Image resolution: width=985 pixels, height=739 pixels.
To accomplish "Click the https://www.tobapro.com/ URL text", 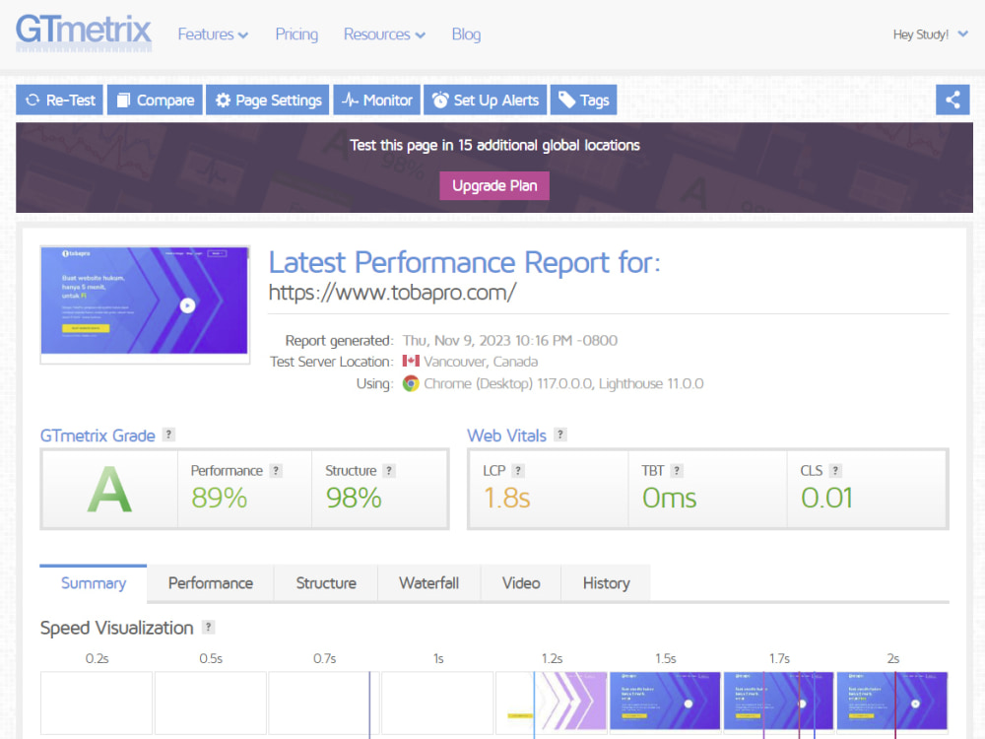I will (x=393, y=293).
